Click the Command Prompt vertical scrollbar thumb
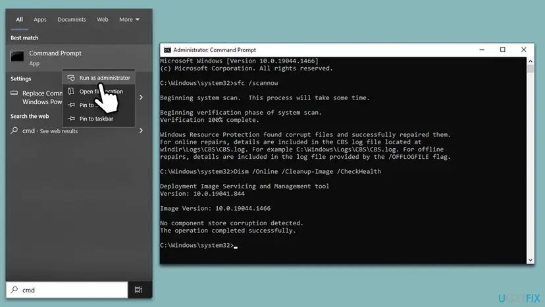The width and height of the screenshot is (545, 307). pyautogui.click(x=531, y=69)
